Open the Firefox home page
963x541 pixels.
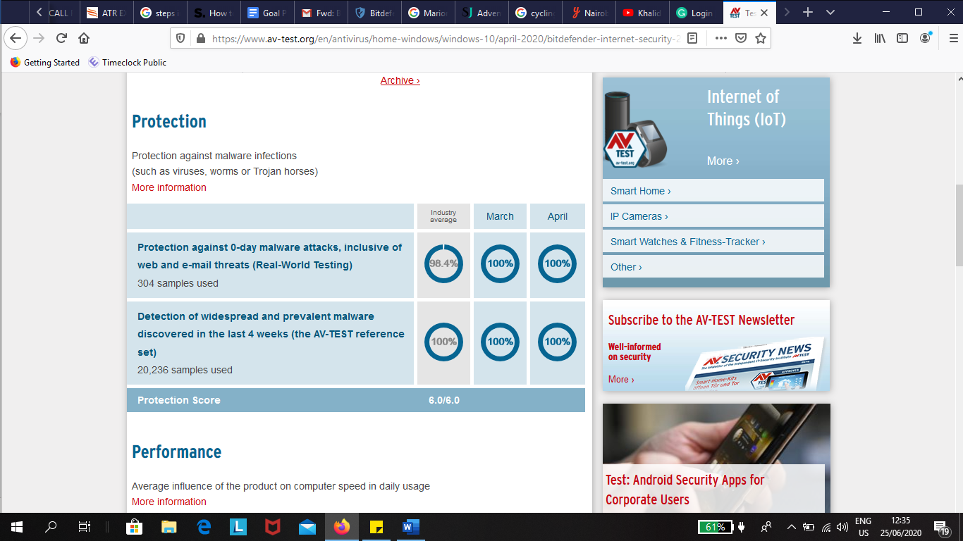coord(84,38)
